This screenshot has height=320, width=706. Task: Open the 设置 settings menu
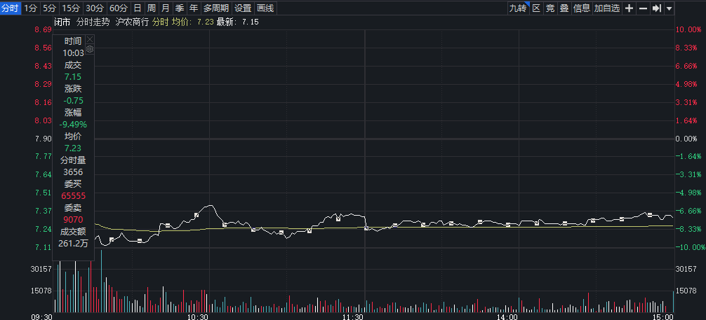point(243,8)
